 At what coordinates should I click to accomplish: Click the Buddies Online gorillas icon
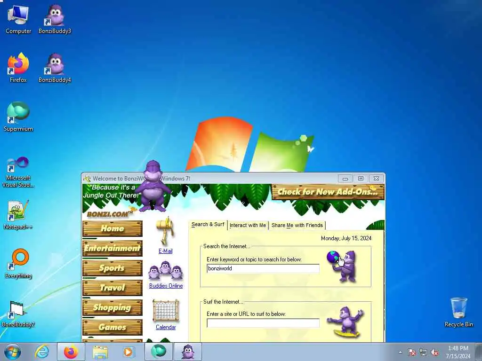coord(165,270)
